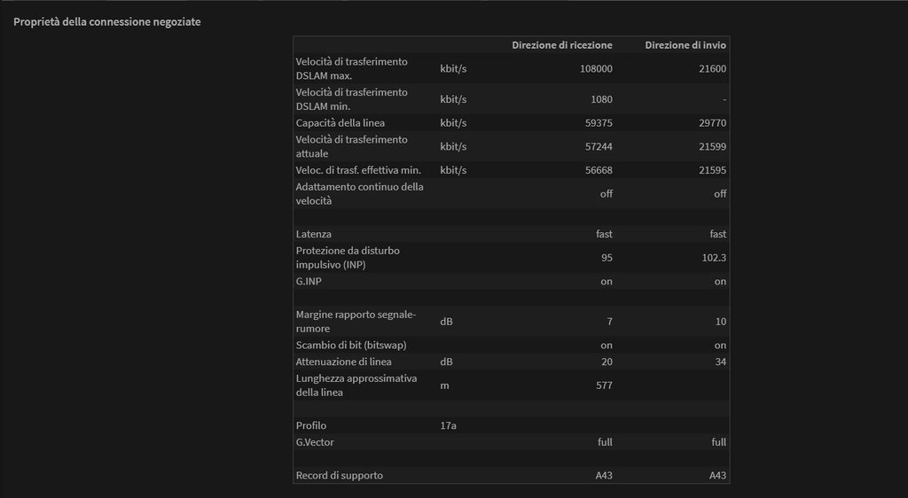The height and width of the screenshot is (498, 908).
Task: Click the 'Proprietà della connessione negoziate' heading
Action: tap(106, 21)
